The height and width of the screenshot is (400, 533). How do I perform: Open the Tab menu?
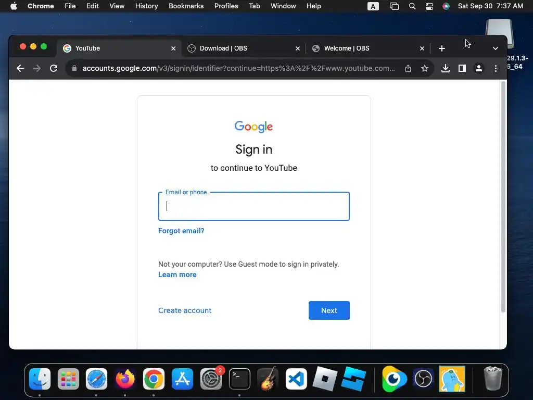point(254,6)
